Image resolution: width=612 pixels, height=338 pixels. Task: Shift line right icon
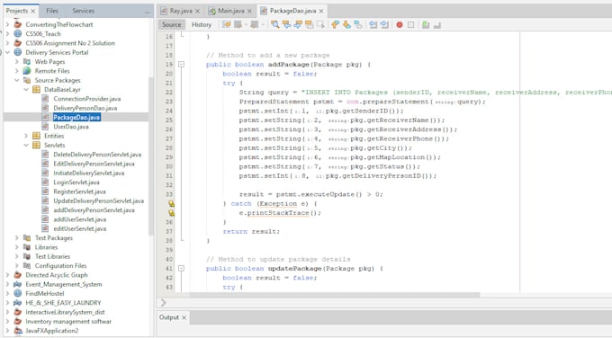coord(384,24)
